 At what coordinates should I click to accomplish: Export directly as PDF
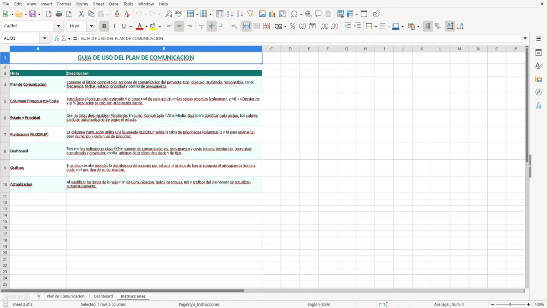(x=49, y=14)
